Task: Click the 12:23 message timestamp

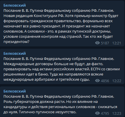Action: [x=117, y=114]
